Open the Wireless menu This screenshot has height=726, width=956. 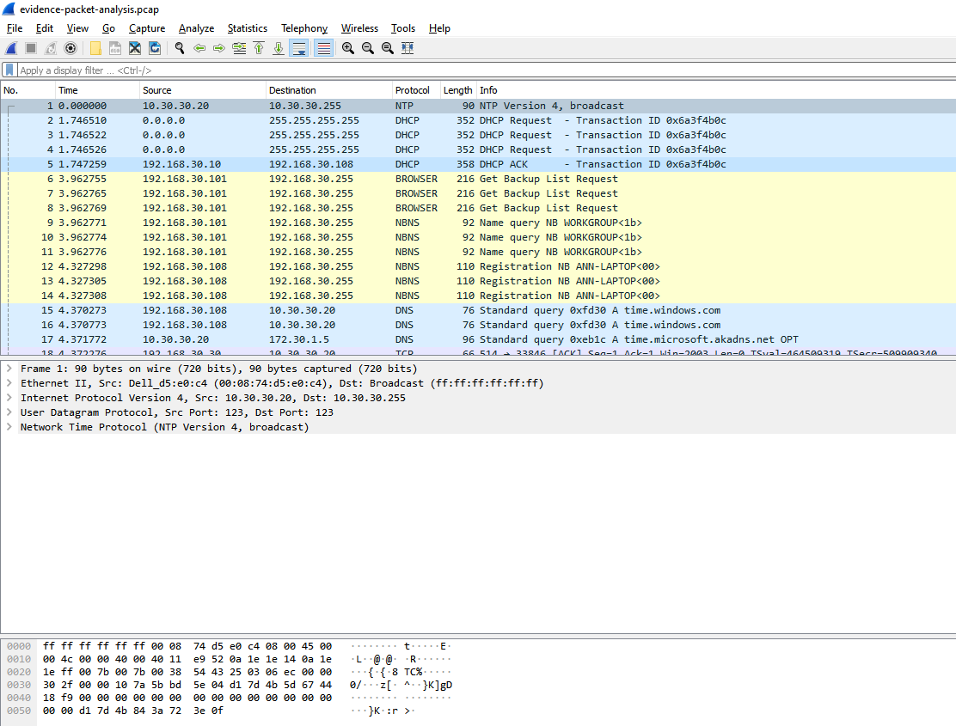359,28
